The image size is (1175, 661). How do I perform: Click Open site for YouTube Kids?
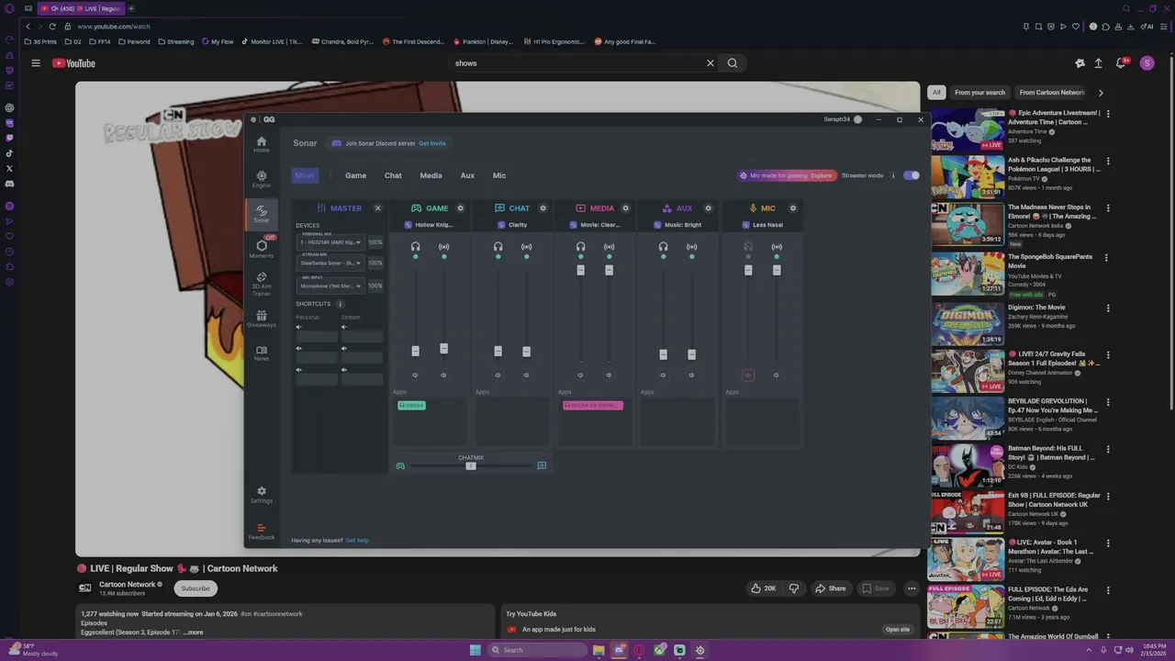898,630
